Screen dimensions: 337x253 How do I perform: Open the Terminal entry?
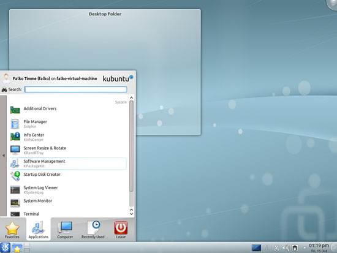pyautogui.click(x=67, y=214)
